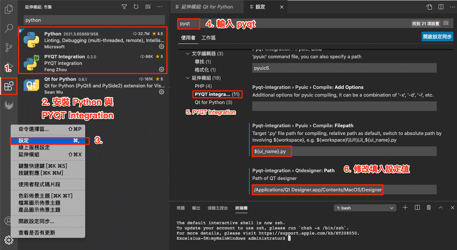The height and width of the screenshot is (250, 457).
Task: Choose 開啟設定同步... from the menu
Action: tap(48, 221)
